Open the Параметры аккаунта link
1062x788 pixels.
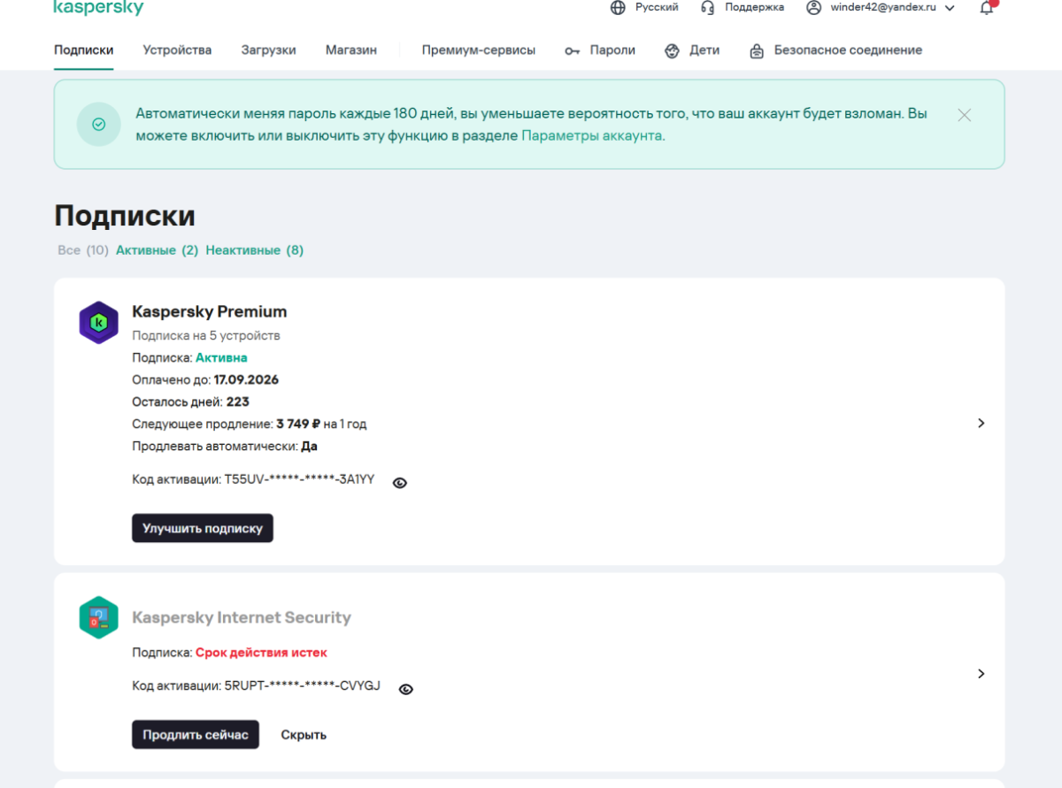[x=591, y=136]
